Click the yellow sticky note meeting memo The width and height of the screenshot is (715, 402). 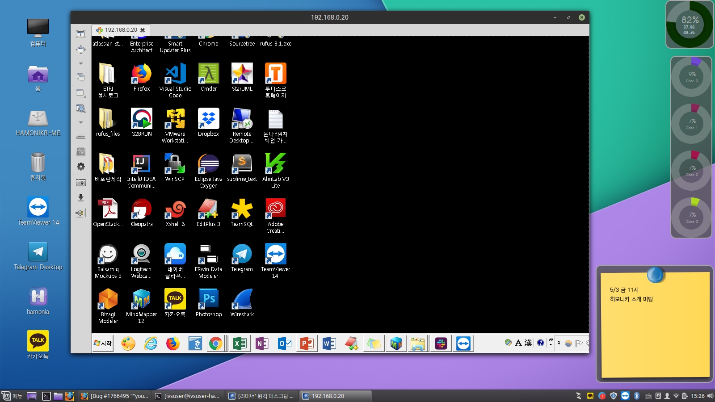click(655, 325)
